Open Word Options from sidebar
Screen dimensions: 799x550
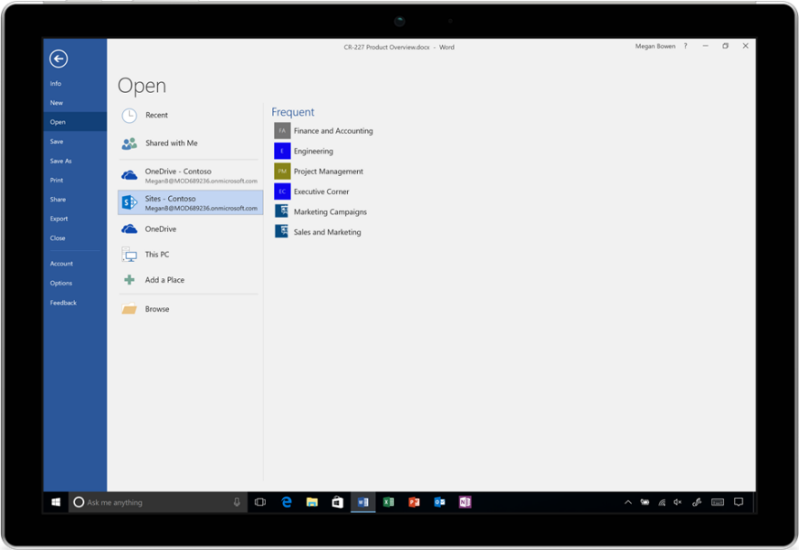(61, 284)
